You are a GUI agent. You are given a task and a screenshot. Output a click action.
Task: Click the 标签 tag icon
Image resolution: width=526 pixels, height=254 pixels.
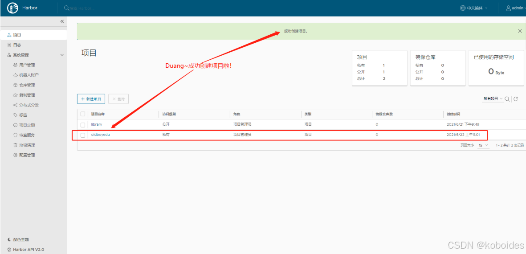click(x=15, y=115)
